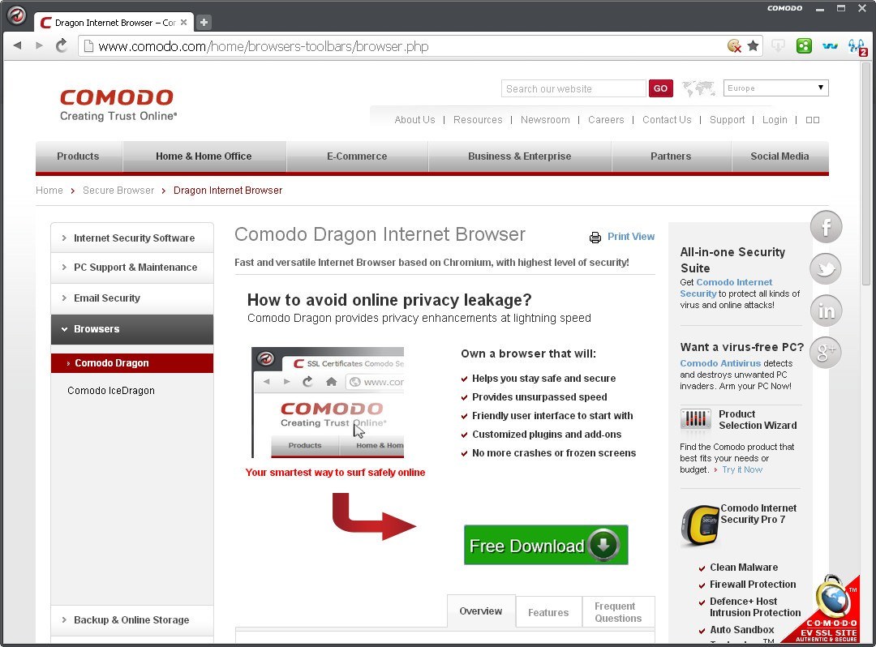Open the Products navigation menu

78,156
